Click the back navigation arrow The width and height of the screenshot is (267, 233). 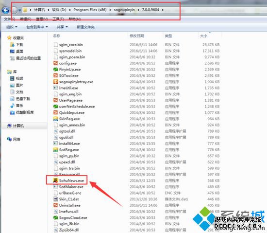click(5, 10)
